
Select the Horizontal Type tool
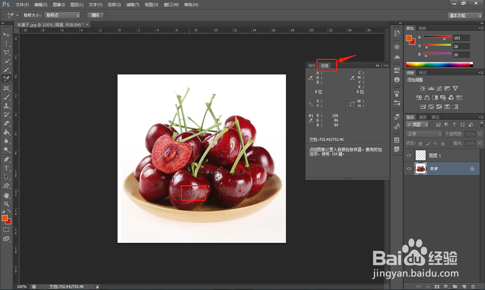(6, 168)
